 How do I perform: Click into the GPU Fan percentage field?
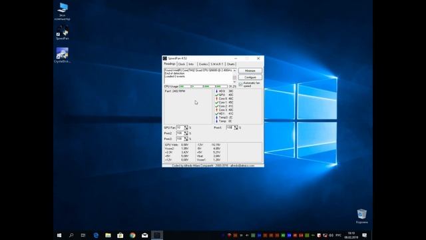coord(180,127)
